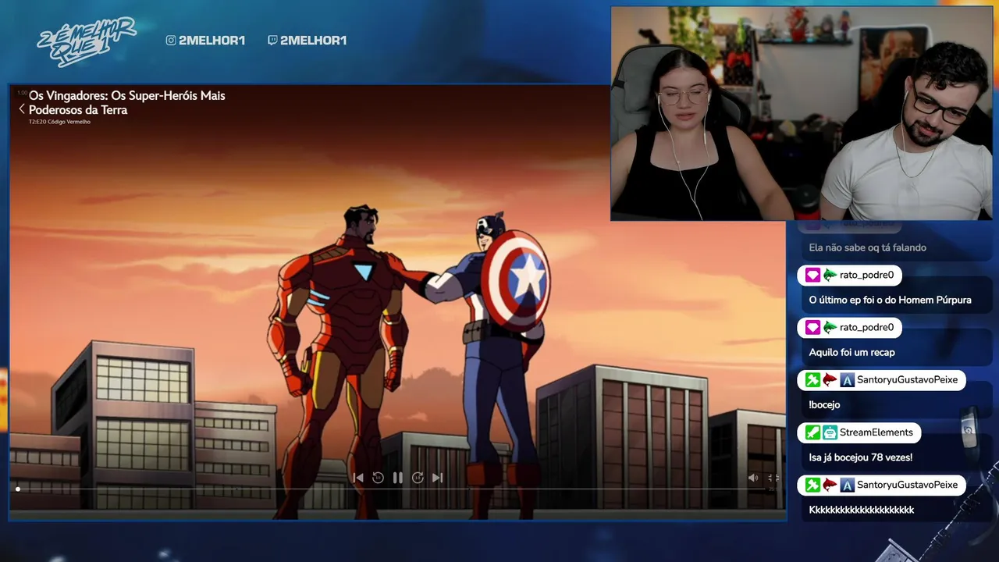Screen dimensions: 999x562
Task: Click the robot badge beside StreamElements
Action: click(830, 432)
